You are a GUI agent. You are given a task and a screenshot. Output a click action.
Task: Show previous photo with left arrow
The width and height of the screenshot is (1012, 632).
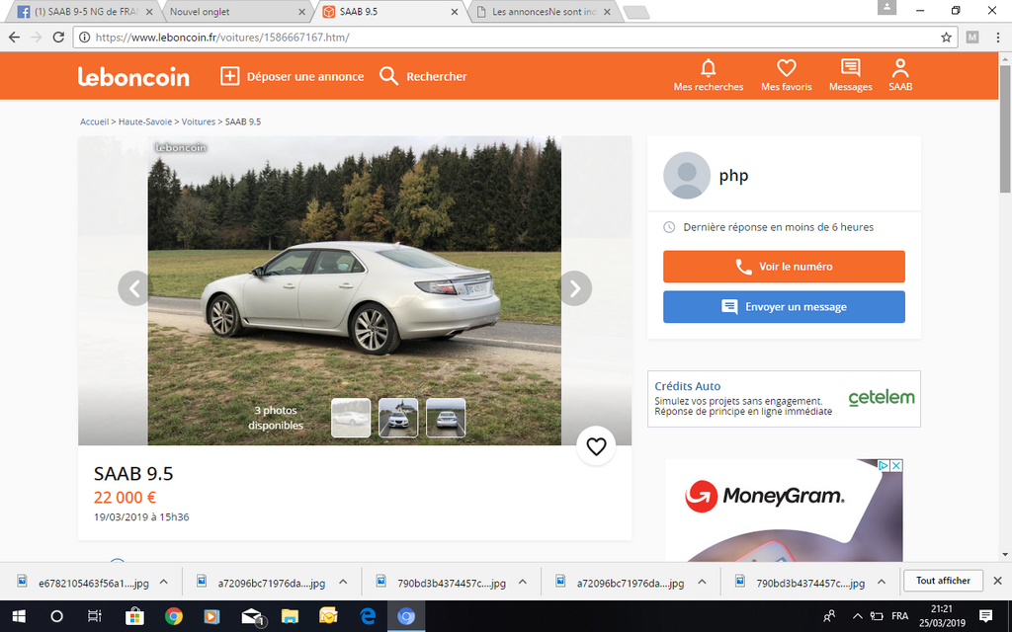click(x=134, y=288)
